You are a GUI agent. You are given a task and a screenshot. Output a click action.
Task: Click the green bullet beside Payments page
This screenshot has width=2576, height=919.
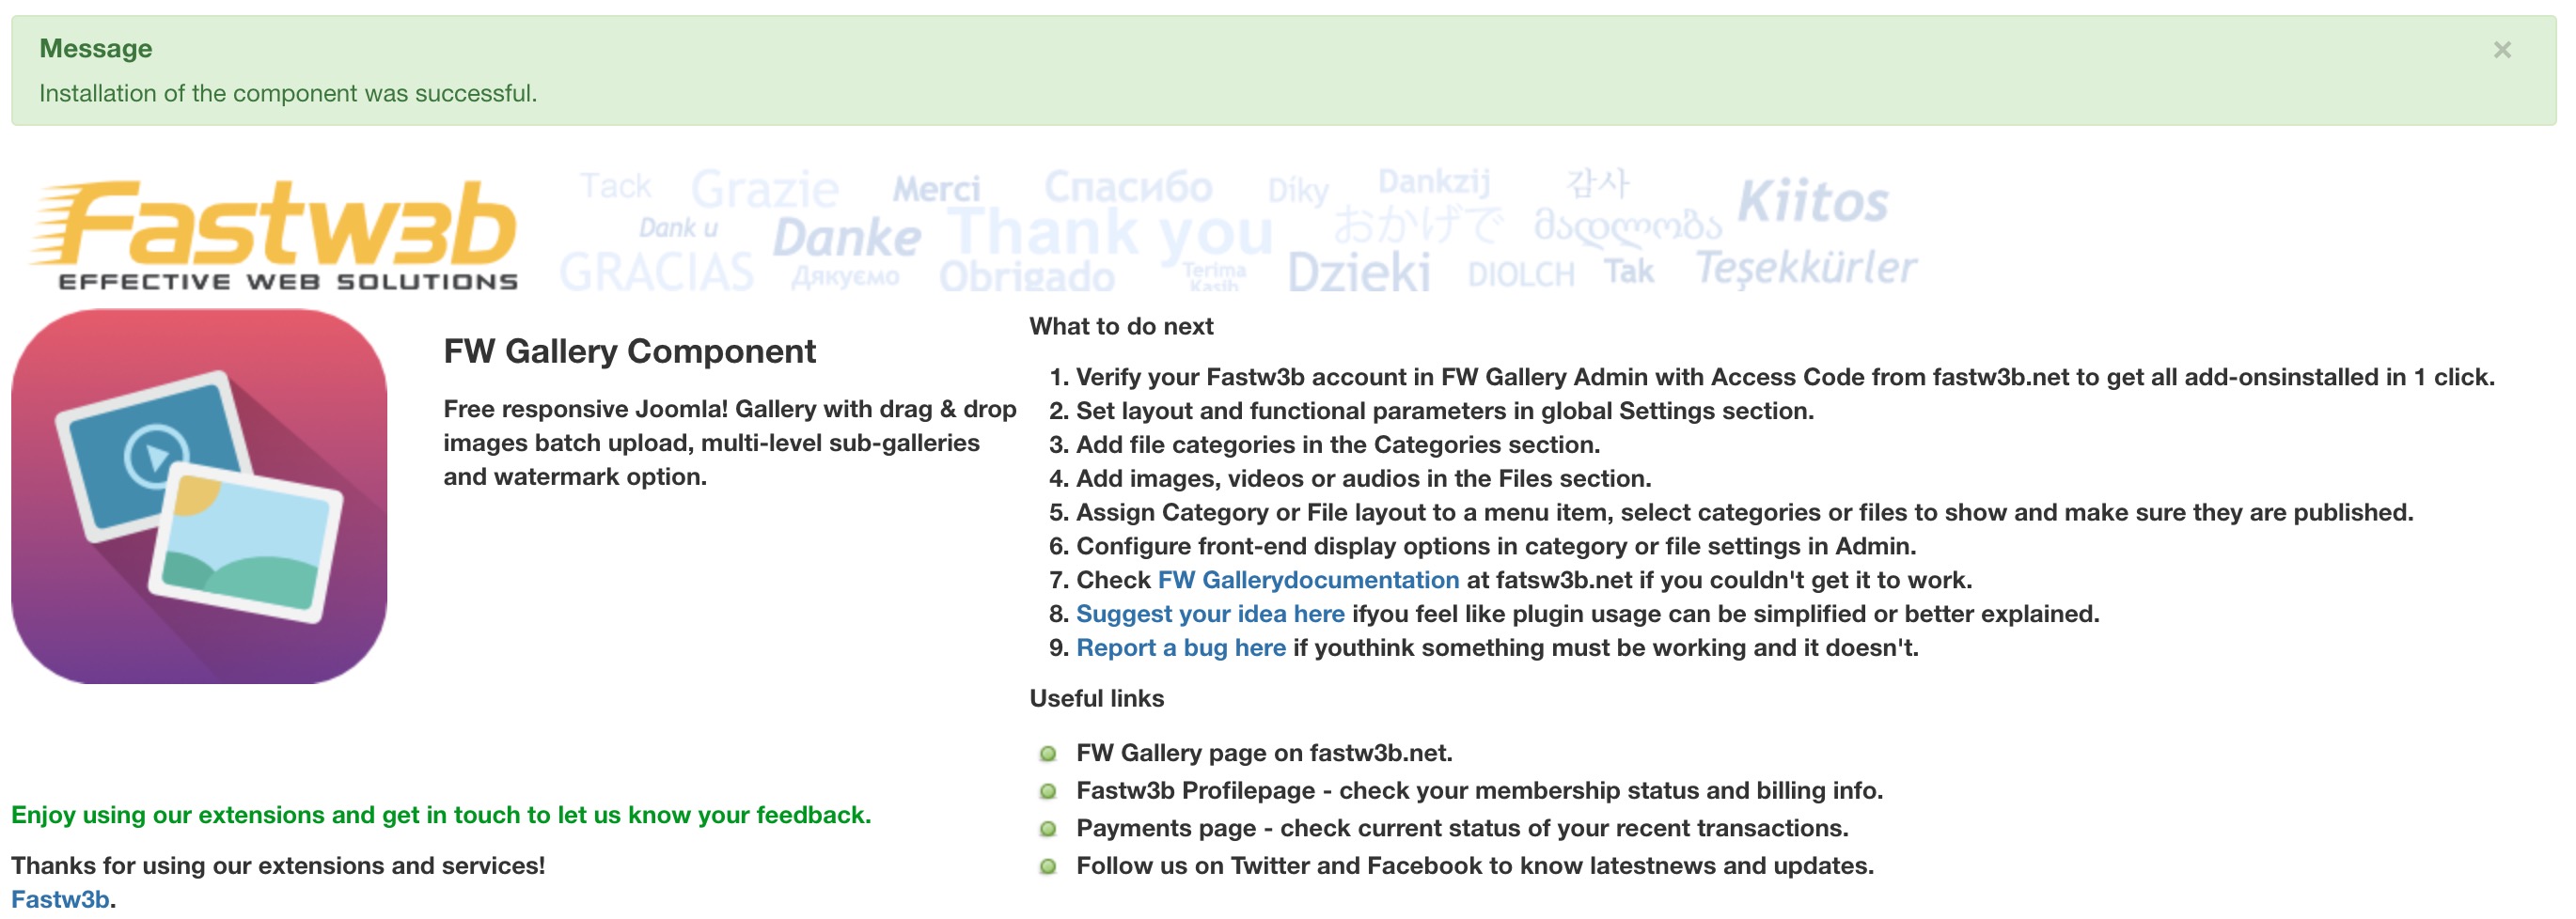1048,828
